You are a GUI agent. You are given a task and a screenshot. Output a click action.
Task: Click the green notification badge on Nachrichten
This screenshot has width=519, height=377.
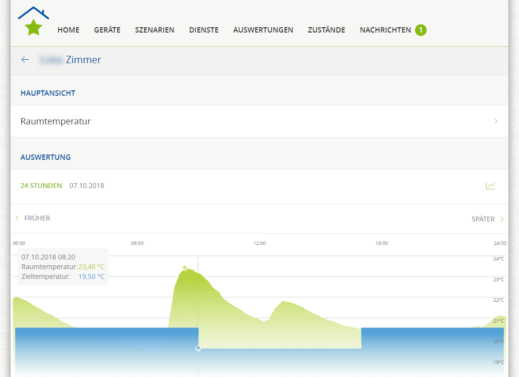tap(420, 30)
